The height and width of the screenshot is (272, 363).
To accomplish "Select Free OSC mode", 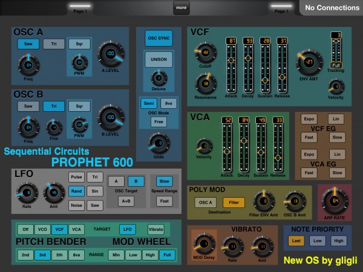I will point(159,122).
